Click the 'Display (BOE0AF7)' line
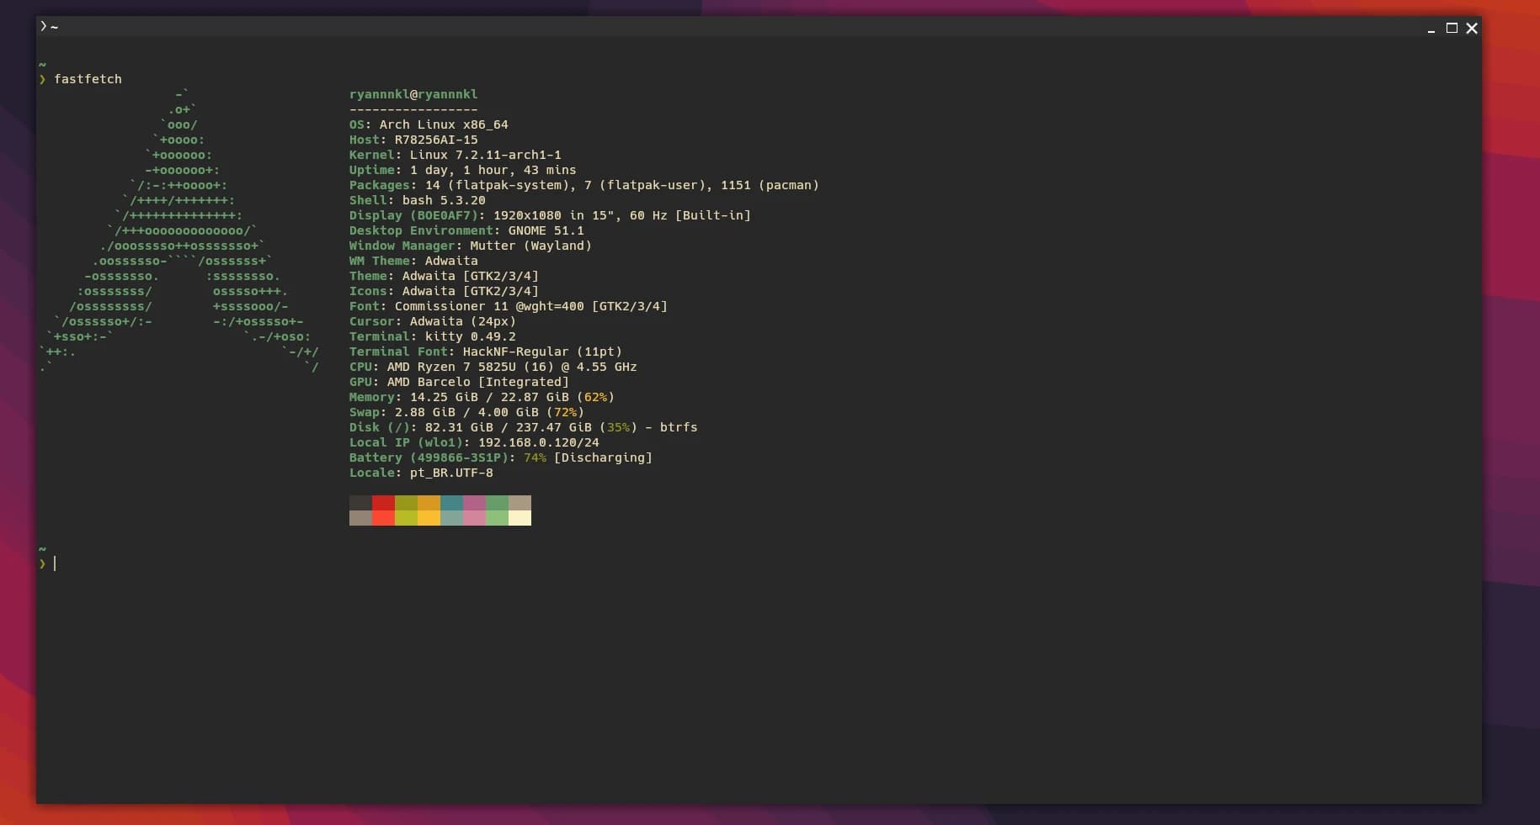The width and height of the screenshot is (1540, 825). [550, 215]
